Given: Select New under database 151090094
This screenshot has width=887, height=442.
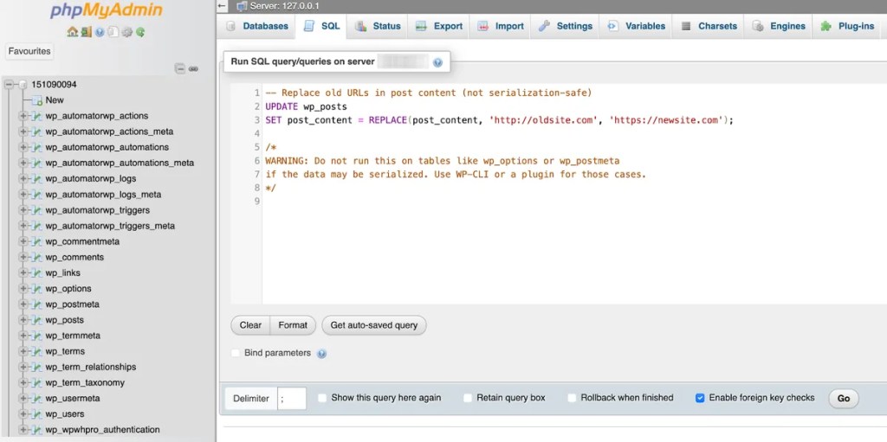Looking at the screenshot, I should [x=55, y=100].
